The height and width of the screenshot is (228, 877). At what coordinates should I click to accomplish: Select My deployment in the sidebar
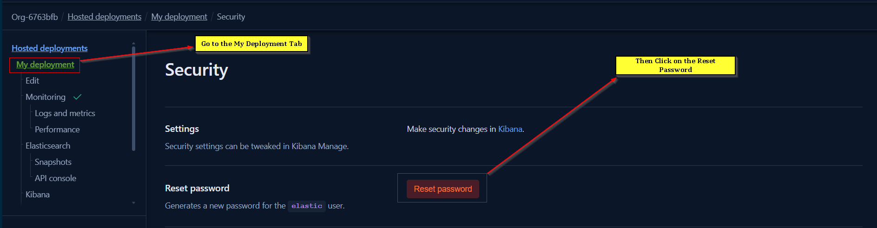(45, 65)
